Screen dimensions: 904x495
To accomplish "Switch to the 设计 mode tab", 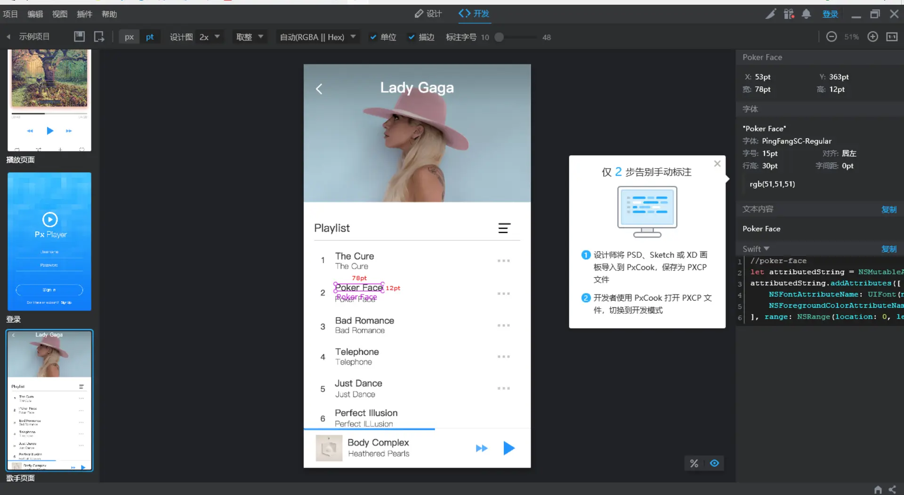I will point(428,14).
